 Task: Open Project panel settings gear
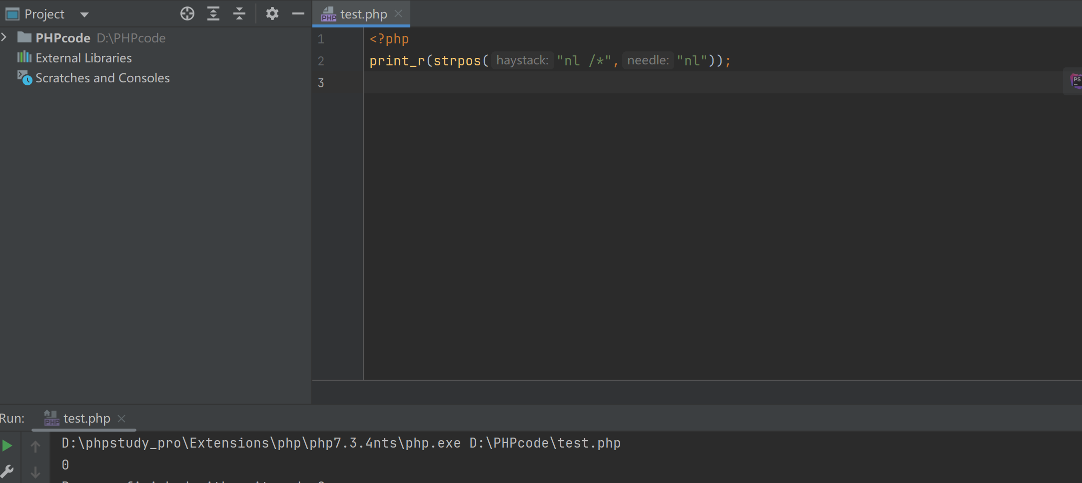(x=272, y=13)
